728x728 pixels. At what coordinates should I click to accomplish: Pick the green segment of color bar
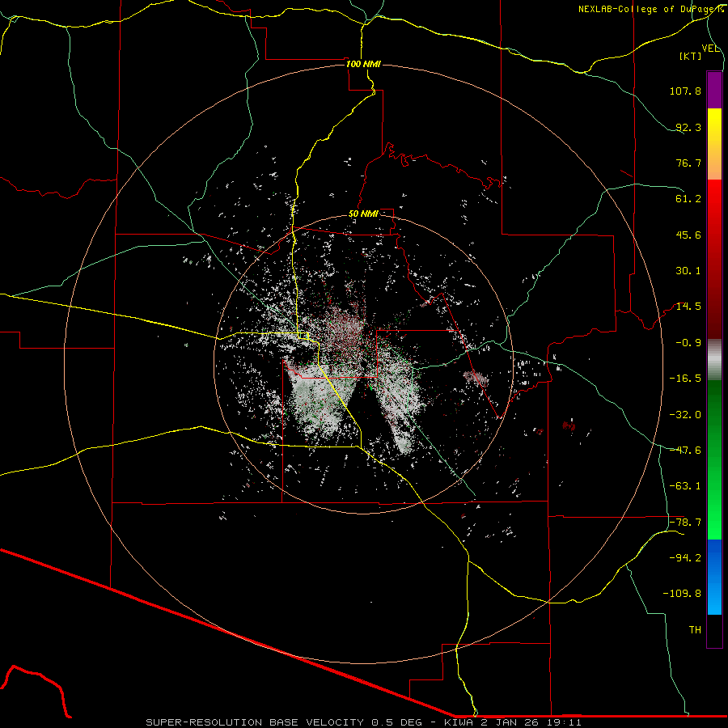tap(714, 459)
